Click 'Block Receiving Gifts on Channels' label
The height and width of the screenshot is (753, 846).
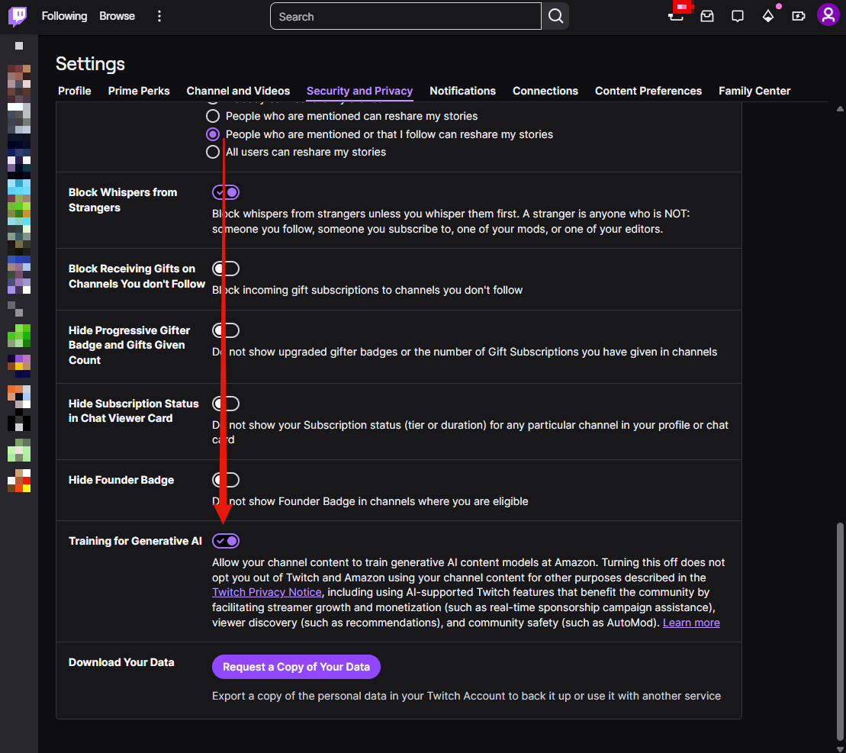(137, 276)
